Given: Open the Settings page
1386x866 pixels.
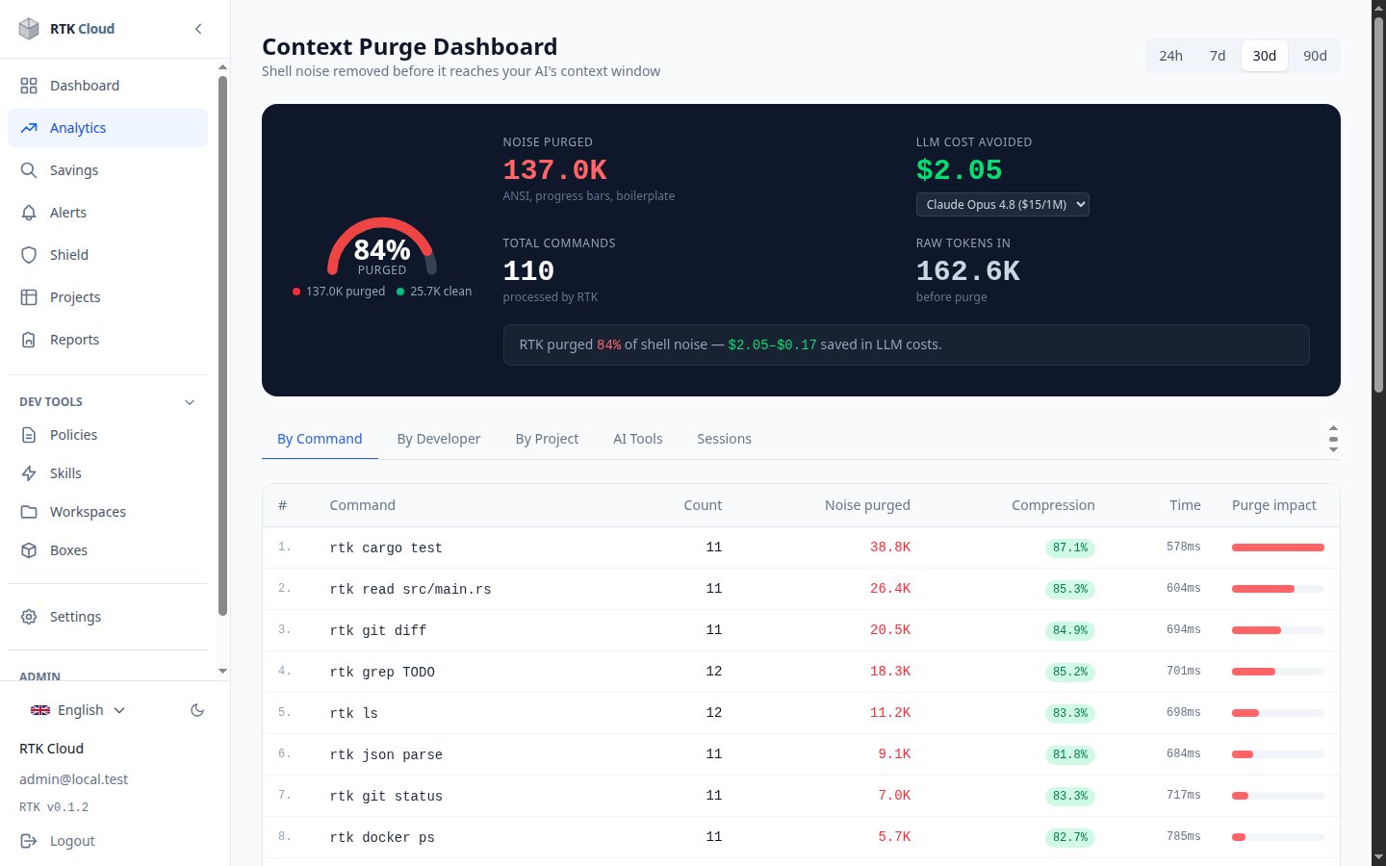Looking at the screenshot, I should click(108, 617).
